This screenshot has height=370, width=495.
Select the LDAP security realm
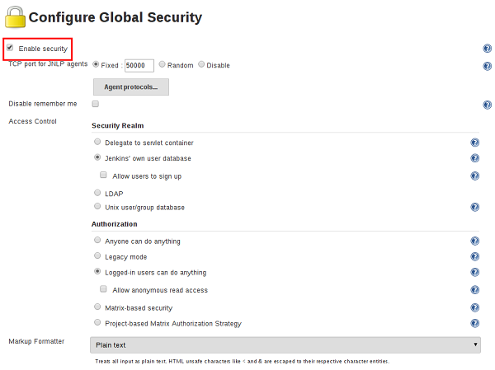click(98, 193)
